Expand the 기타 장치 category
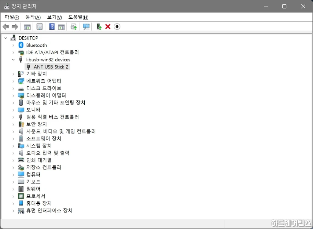 (x=13, y=74)
